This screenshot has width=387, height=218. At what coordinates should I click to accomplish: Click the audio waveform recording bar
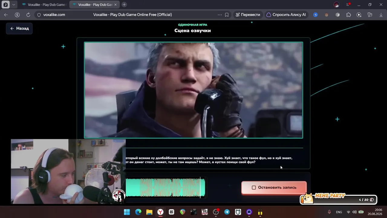click(165, 188)
